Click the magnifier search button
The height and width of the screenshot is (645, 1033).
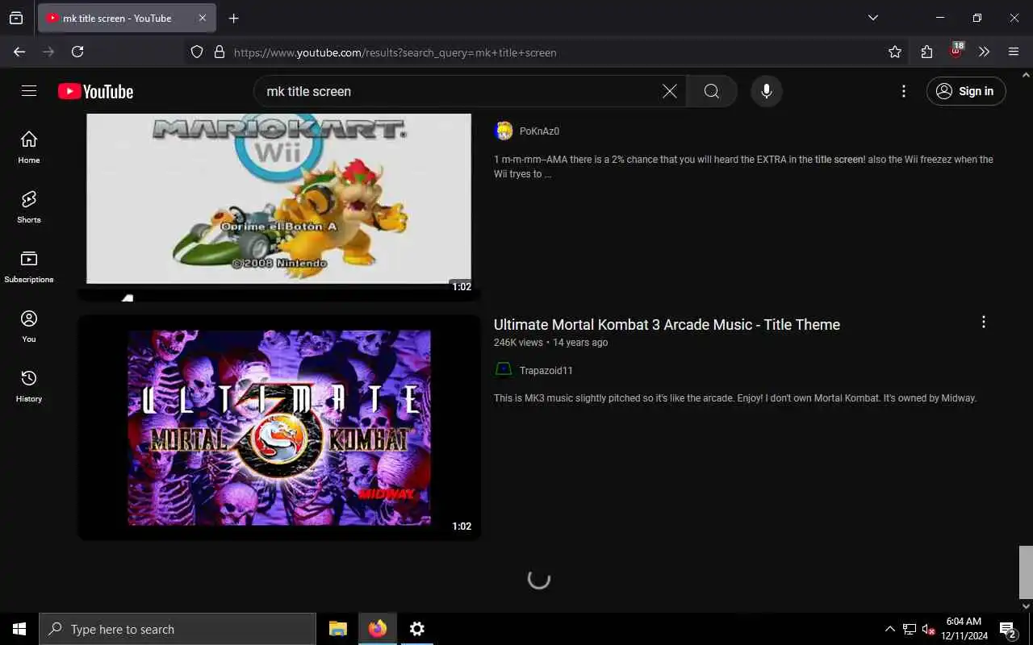click(x=711, y=91)
